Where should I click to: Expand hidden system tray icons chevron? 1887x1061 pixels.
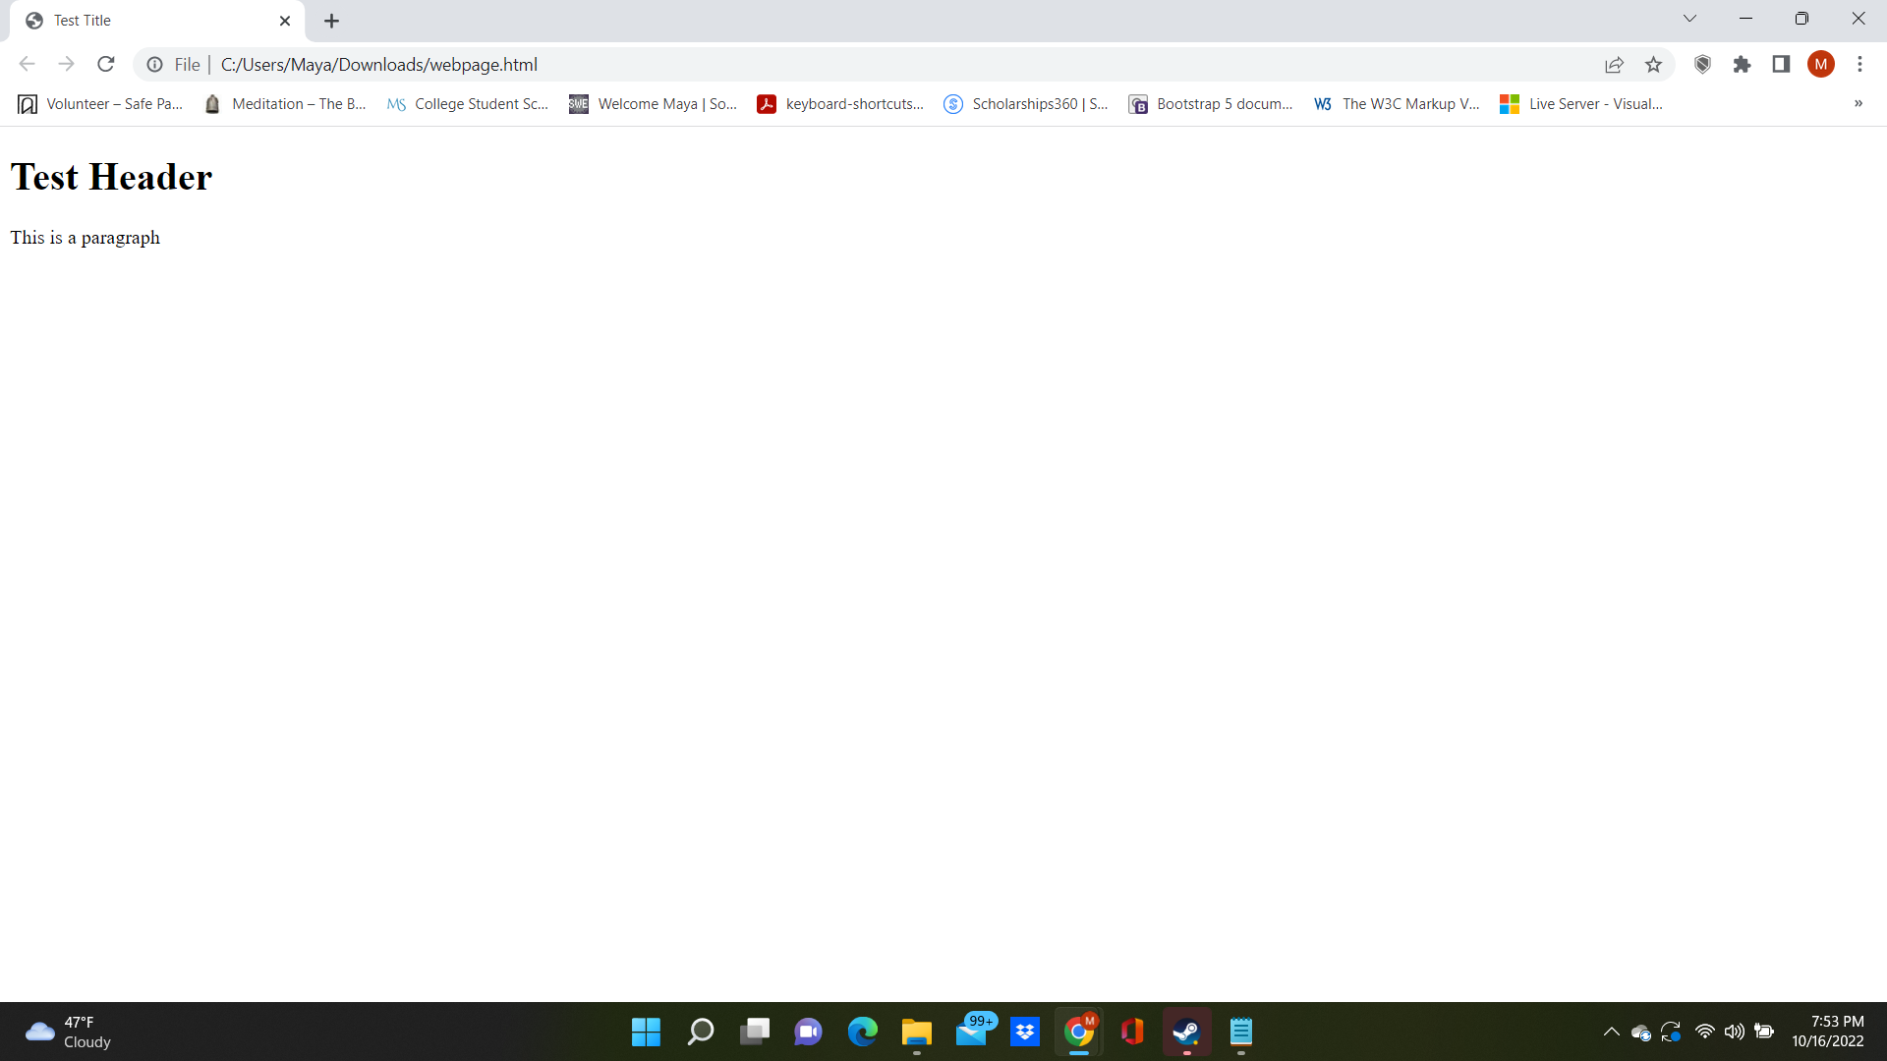tap(1611, 1032)
